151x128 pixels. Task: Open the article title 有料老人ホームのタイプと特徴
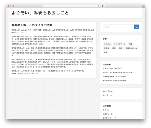[32, 25]
